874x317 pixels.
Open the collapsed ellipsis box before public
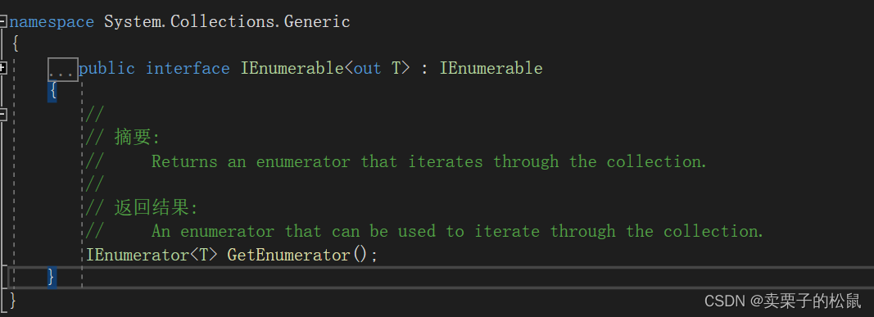(x=62, y=70)
